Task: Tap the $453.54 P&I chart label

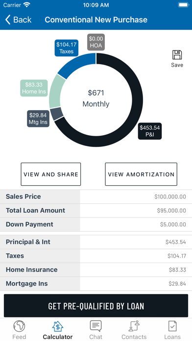Action: [x=150, y=131]
